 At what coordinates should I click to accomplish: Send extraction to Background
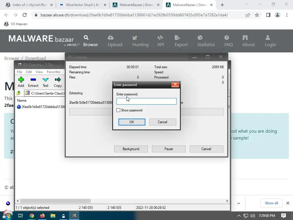click(x=131, y=149)
